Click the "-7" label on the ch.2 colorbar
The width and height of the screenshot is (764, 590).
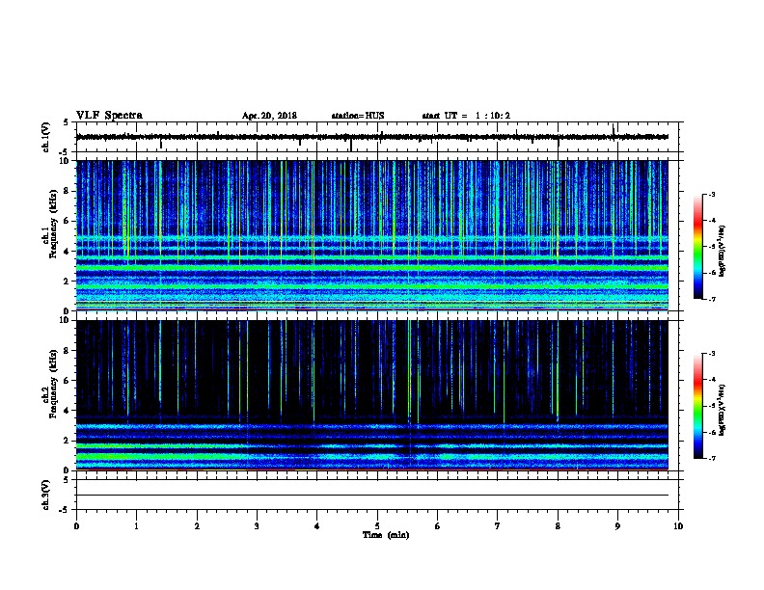(x=711, y=459)
